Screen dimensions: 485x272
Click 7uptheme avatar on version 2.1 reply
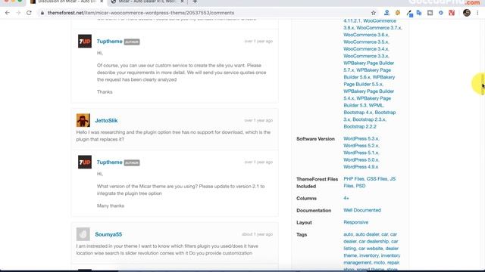click(85, 162)
